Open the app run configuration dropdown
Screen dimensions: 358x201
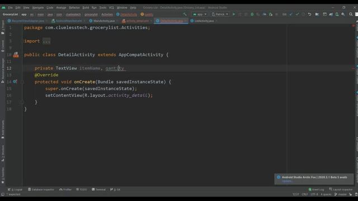point(200,14)
